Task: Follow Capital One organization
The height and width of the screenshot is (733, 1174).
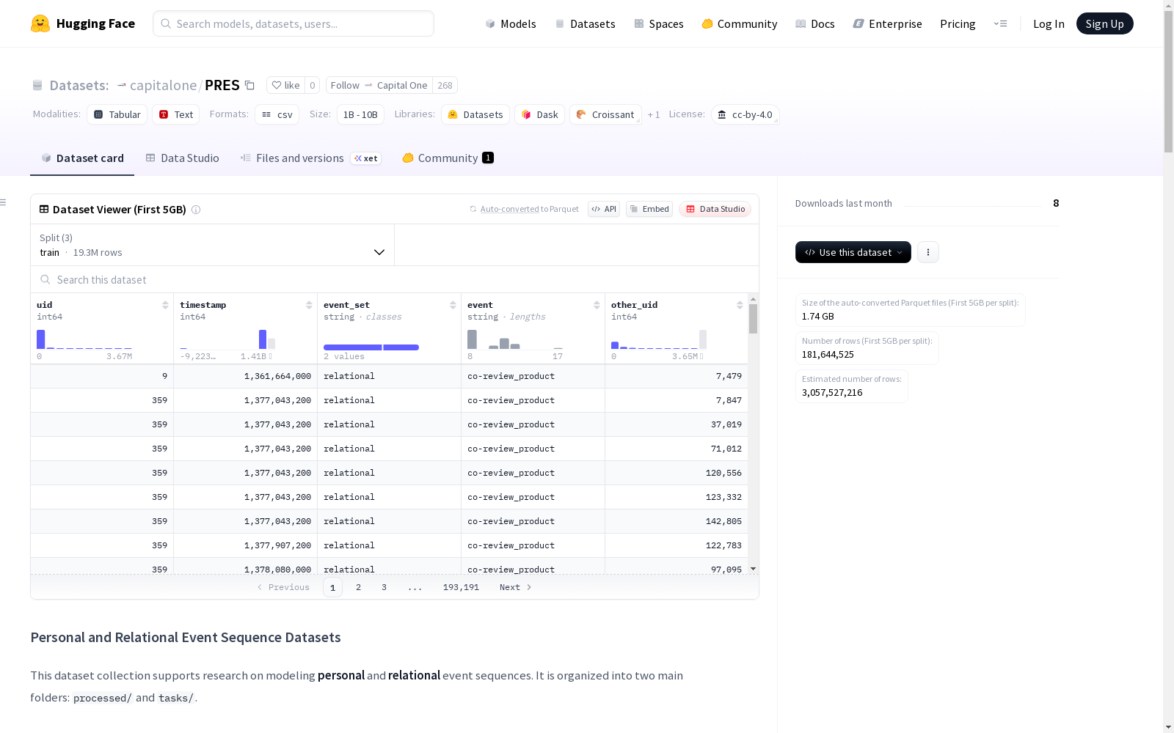Action: pyautogui.click(x=379, y=85)
